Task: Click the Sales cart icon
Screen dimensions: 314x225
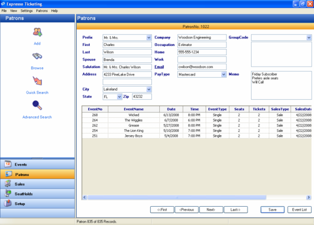Action: tap(8, 184)
